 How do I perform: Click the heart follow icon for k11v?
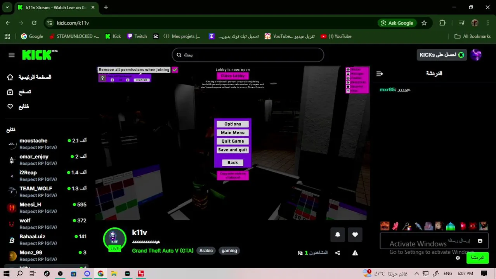pyautogui.click(x=355, y=234)
